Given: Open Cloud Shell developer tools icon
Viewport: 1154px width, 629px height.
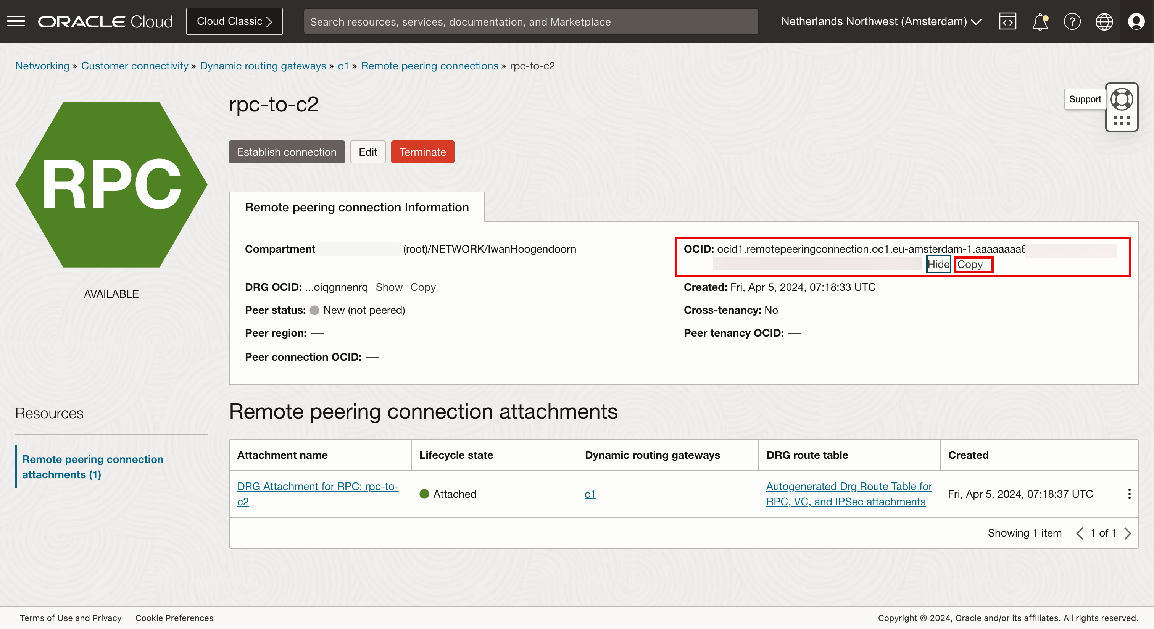Looking at the screenshot, I should coord(1007,21).
